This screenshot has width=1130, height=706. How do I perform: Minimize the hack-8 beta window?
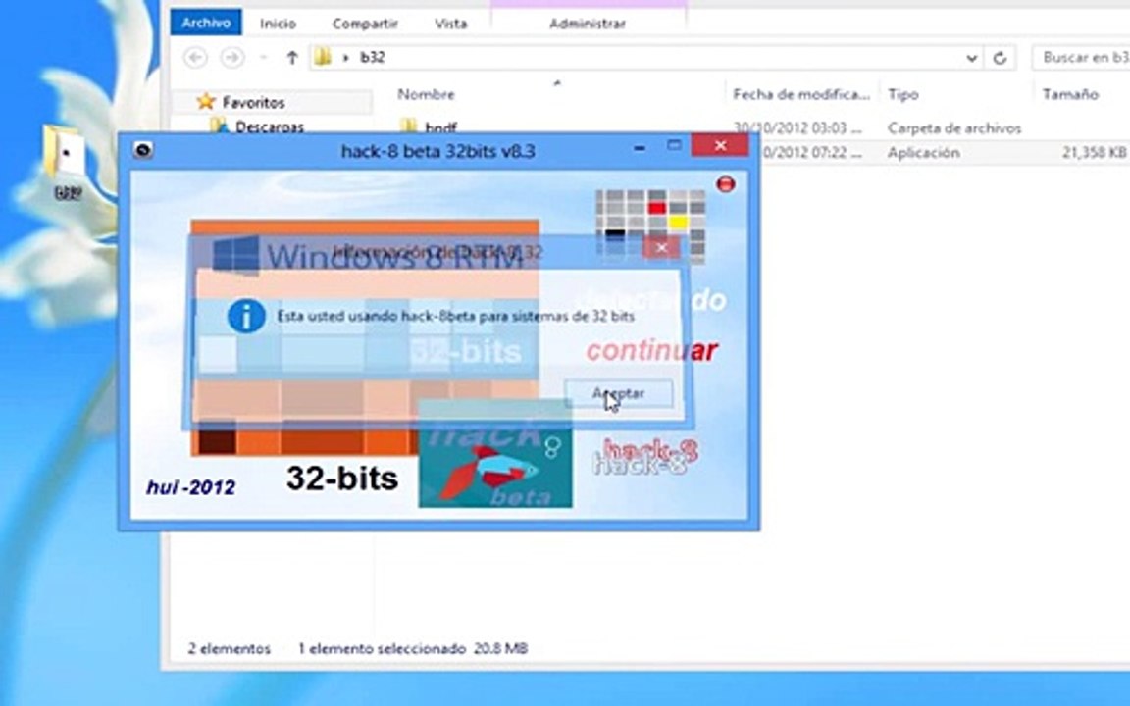point(640,148)
